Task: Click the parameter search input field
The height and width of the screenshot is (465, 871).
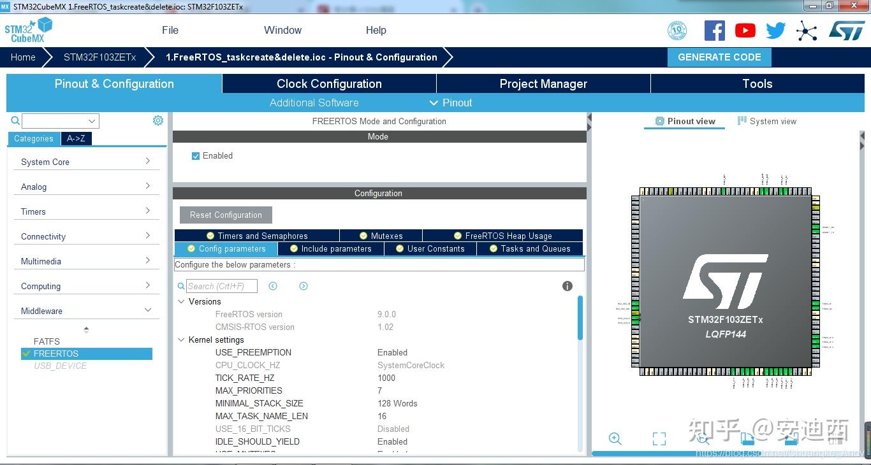Action: [x=221, y=286]
